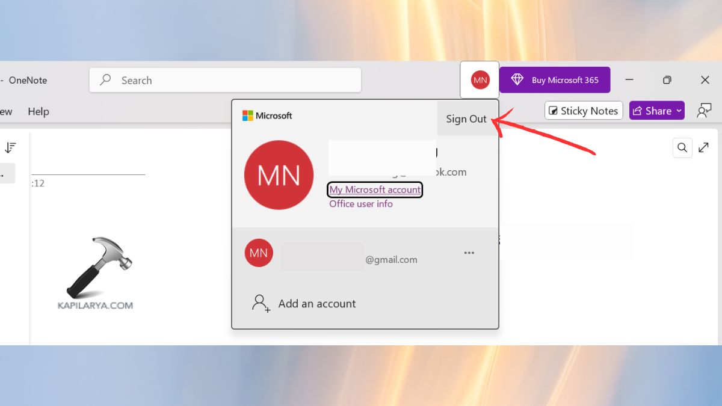The height and width of the screenshot is (406, 722).
Task: Click inside the Search box
Action: [225, 80]
